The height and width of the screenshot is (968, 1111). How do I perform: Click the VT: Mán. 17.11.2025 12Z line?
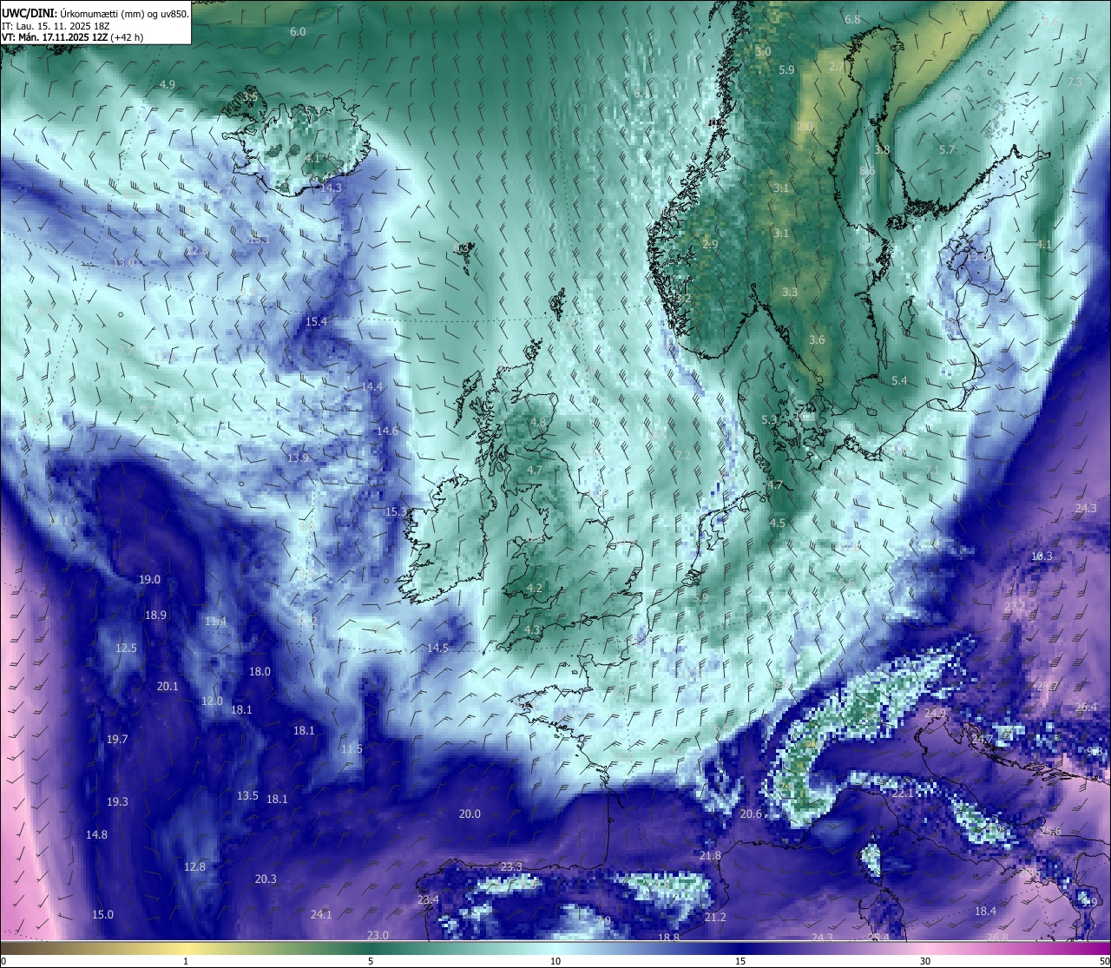(x=72, y=37)
